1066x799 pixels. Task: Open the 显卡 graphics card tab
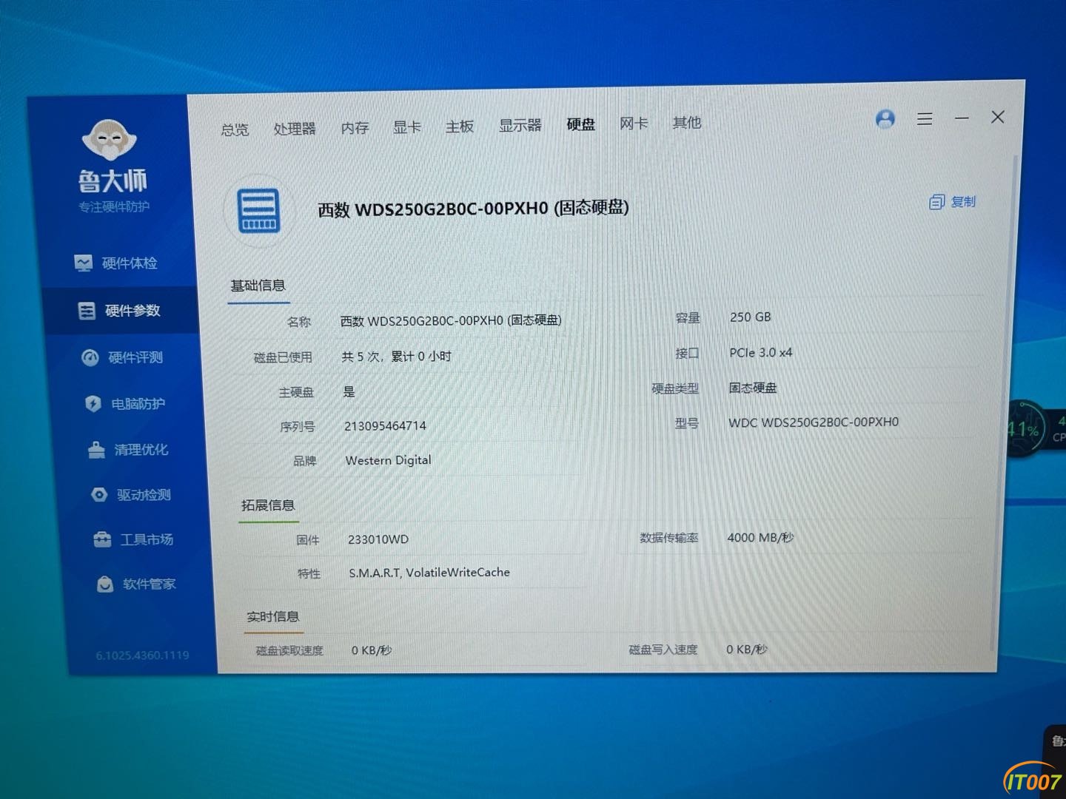(406, 127)
